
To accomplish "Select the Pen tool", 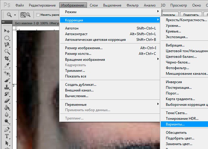I will coord(7,130).
